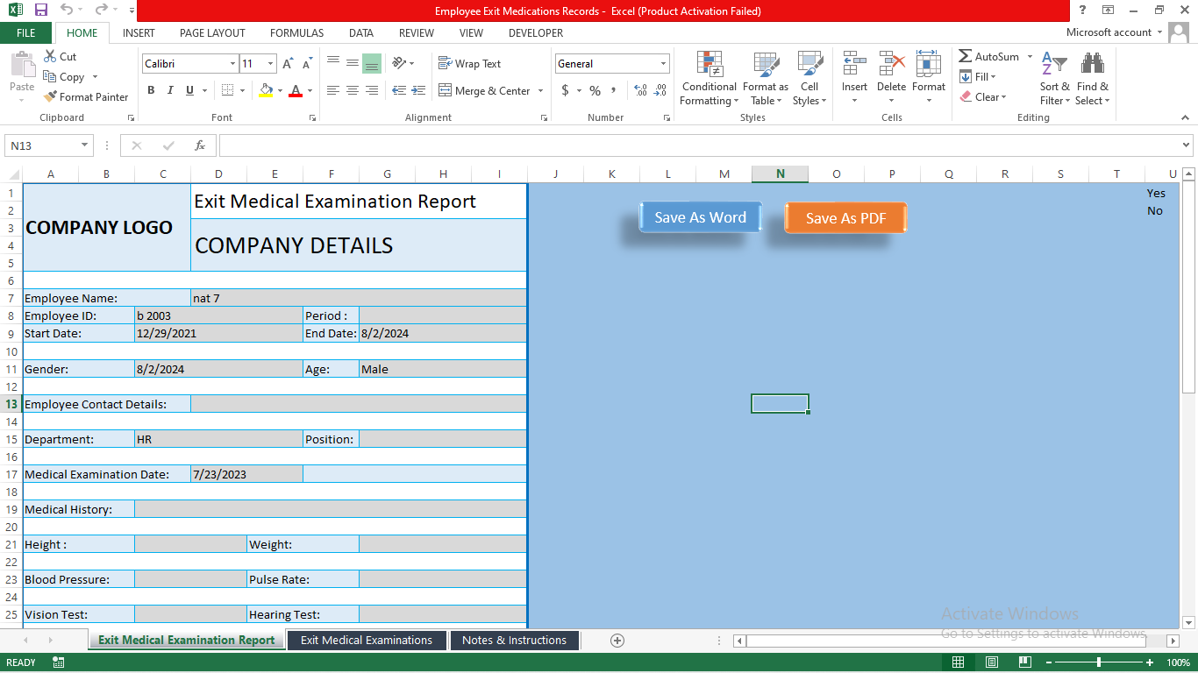Viewport: 1198px width, 673px height.
Task: Expand the Number Format dropdown showing General
Action: [662, 63]
